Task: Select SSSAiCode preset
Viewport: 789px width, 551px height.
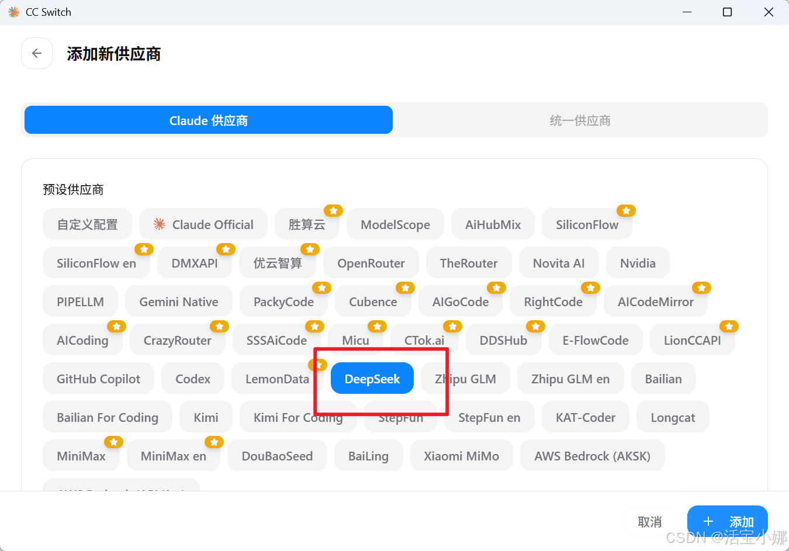Action: tap(276, 340)
